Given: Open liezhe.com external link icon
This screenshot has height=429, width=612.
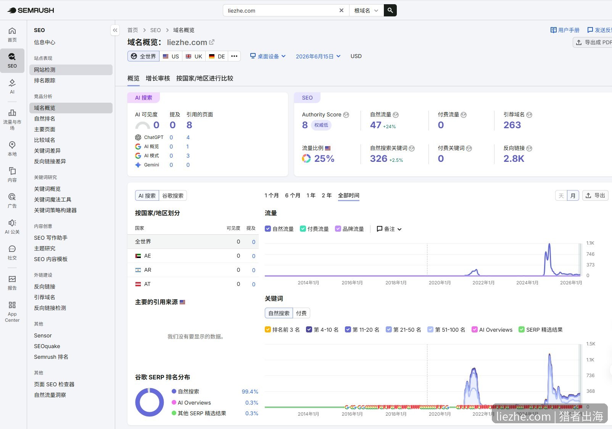Looking at the screenshot, I should point(212,42).
